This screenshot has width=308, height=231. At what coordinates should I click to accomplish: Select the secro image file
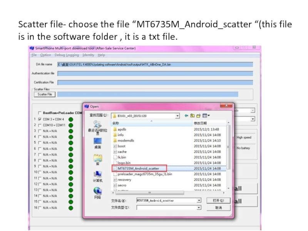[x=120, y=185]
